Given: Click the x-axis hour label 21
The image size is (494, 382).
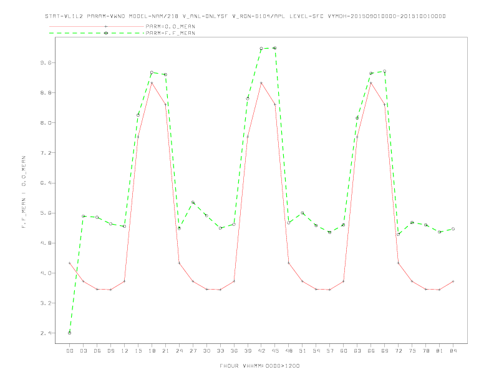Looking at the screenshot, I should (x=165, y=351).
